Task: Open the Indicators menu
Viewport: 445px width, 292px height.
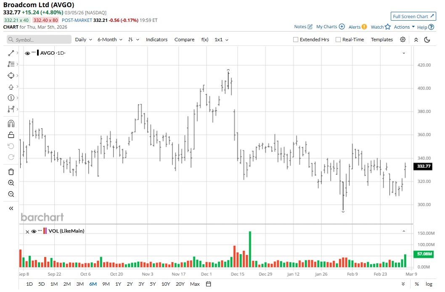Action: coord(156,40)
